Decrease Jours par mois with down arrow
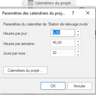 78,55
